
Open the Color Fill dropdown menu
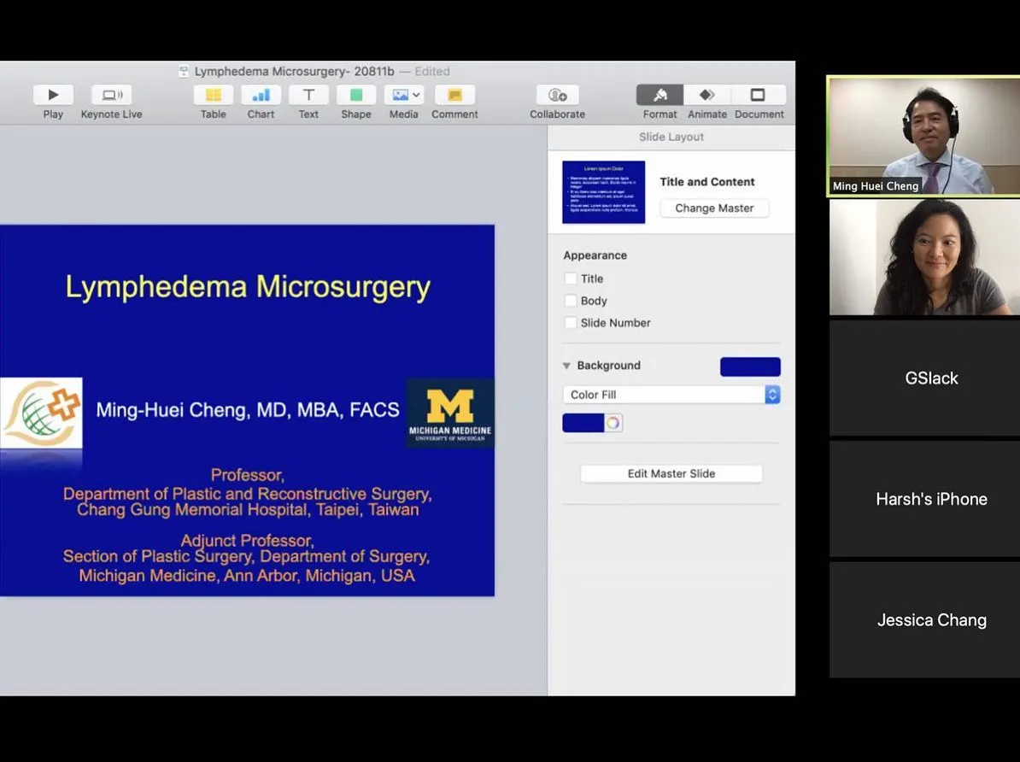[x=671, y=395]
